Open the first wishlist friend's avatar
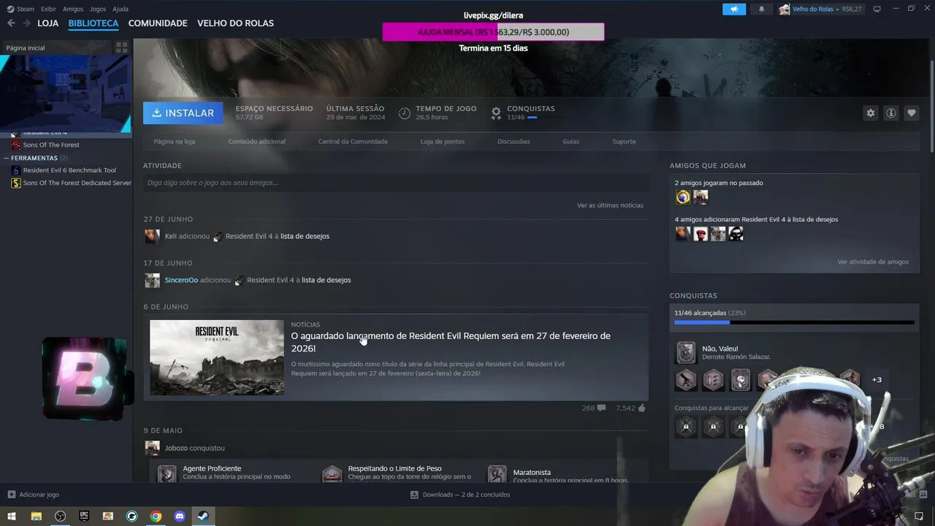Screen dimensions: 935x526 683,233
